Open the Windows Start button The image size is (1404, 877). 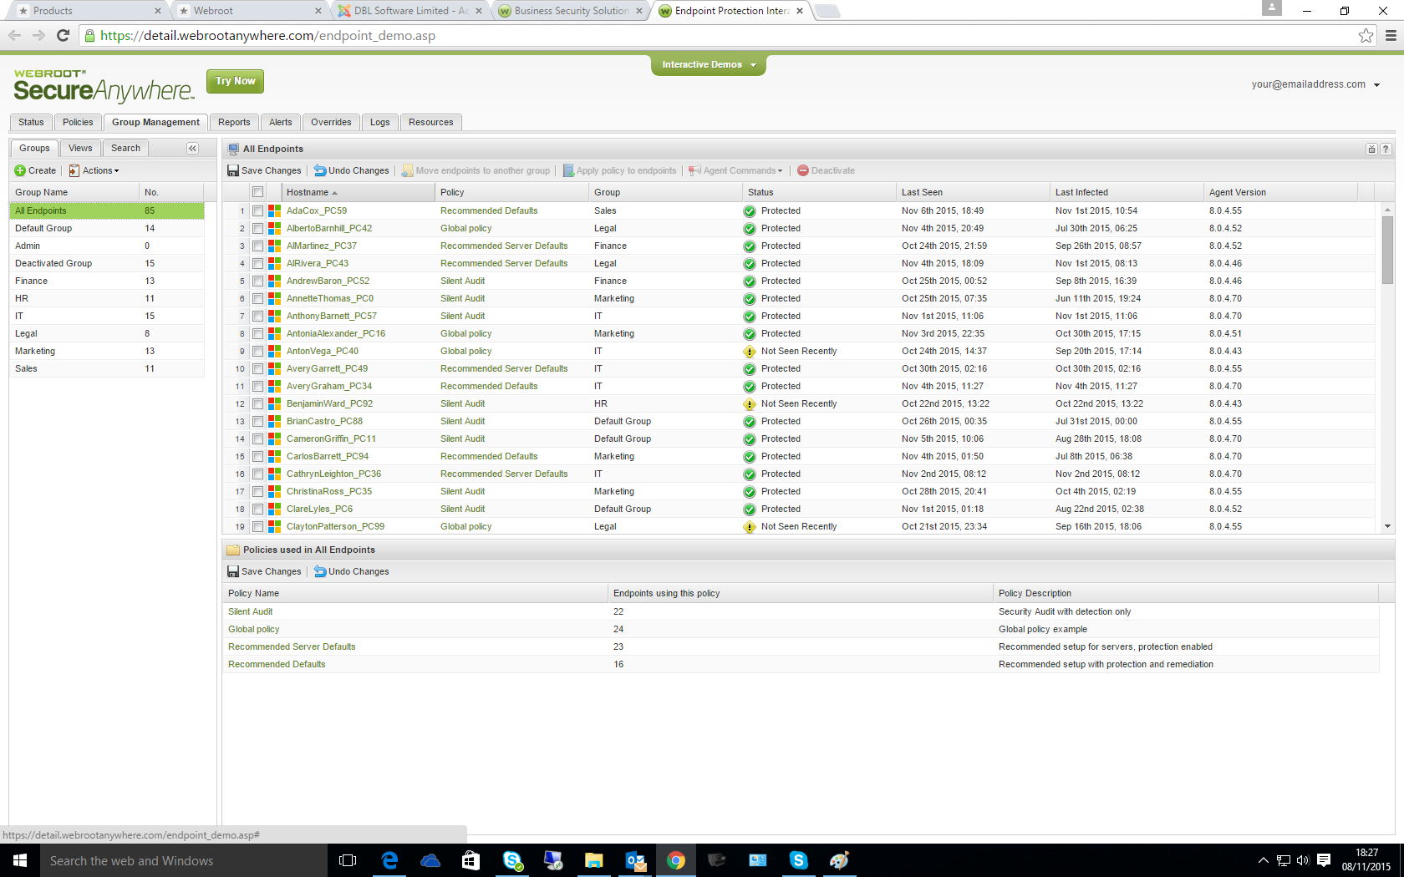20,860
